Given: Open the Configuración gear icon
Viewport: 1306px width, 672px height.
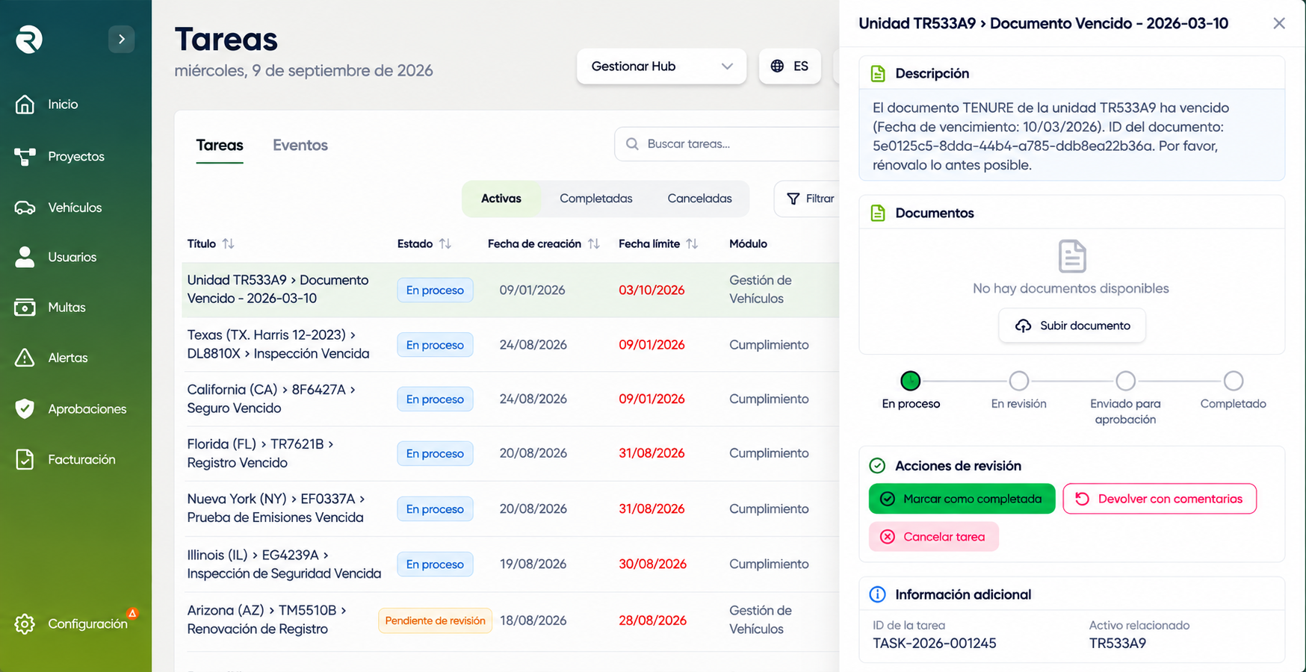Looking at the screenshot, I should pyautogui.click(x=25, y=624).
